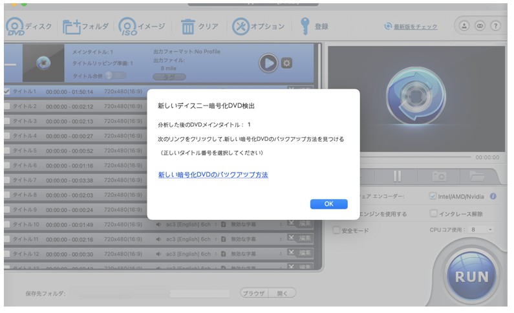Screen dimensions: 514x313
Task: Click the 最新版をチェック link
Action: [415, 27]
